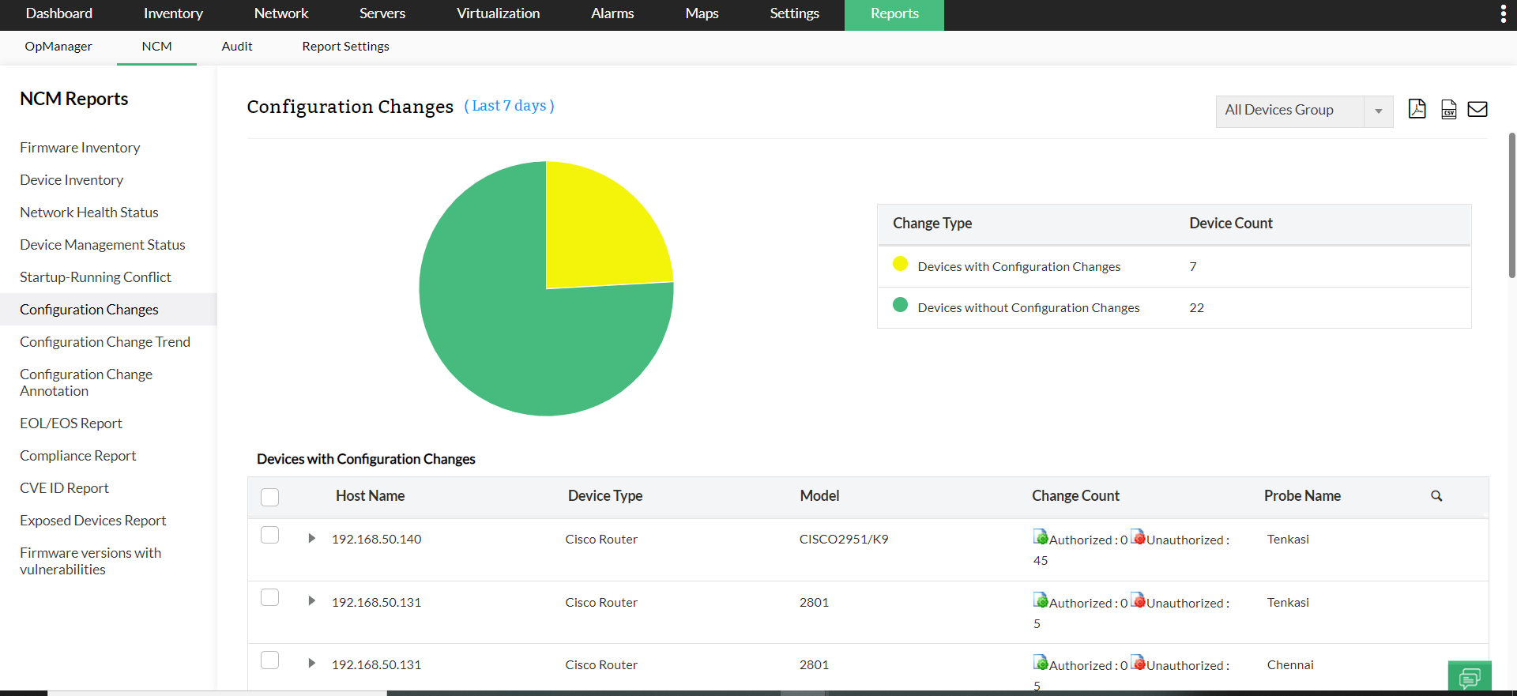
Task: Open the Dashboard menu
Action: (59, 13)
